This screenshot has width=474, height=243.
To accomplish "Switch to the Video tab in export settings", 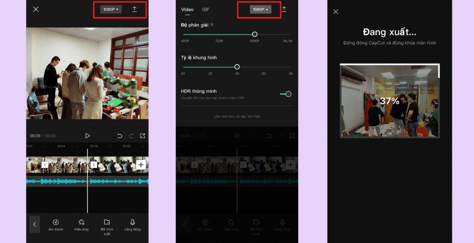I will (187, 10).
